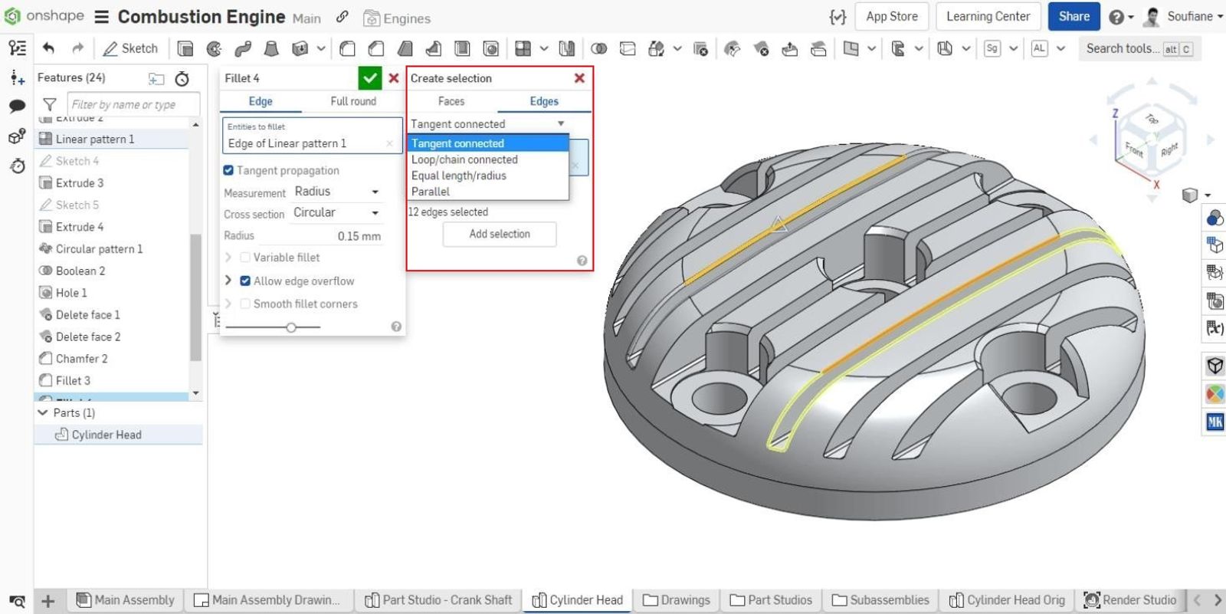Image resolution: width=1226 pixels, height=614 pixels.
Task: Click the Add selection button
Action: tap(500, 234)
